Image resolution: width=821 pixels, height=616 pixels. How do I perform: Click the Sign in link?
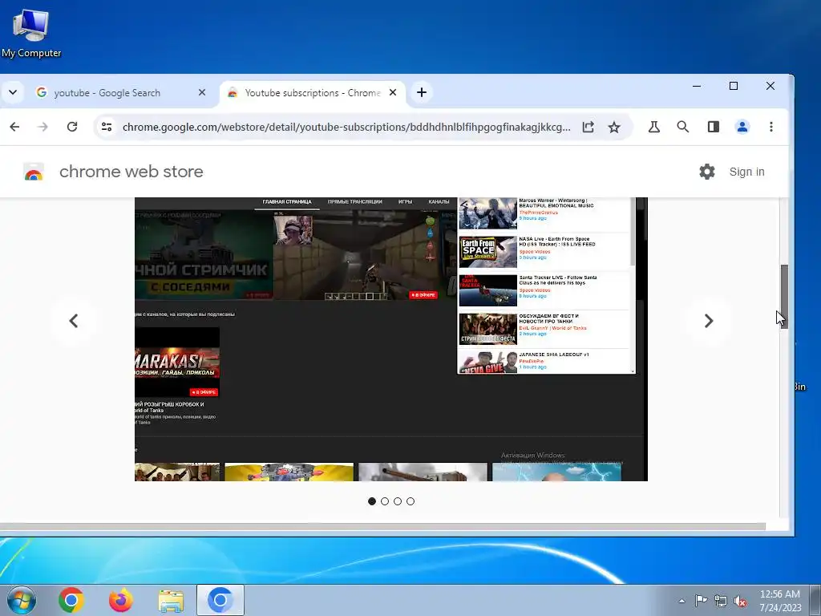point(746,172)
